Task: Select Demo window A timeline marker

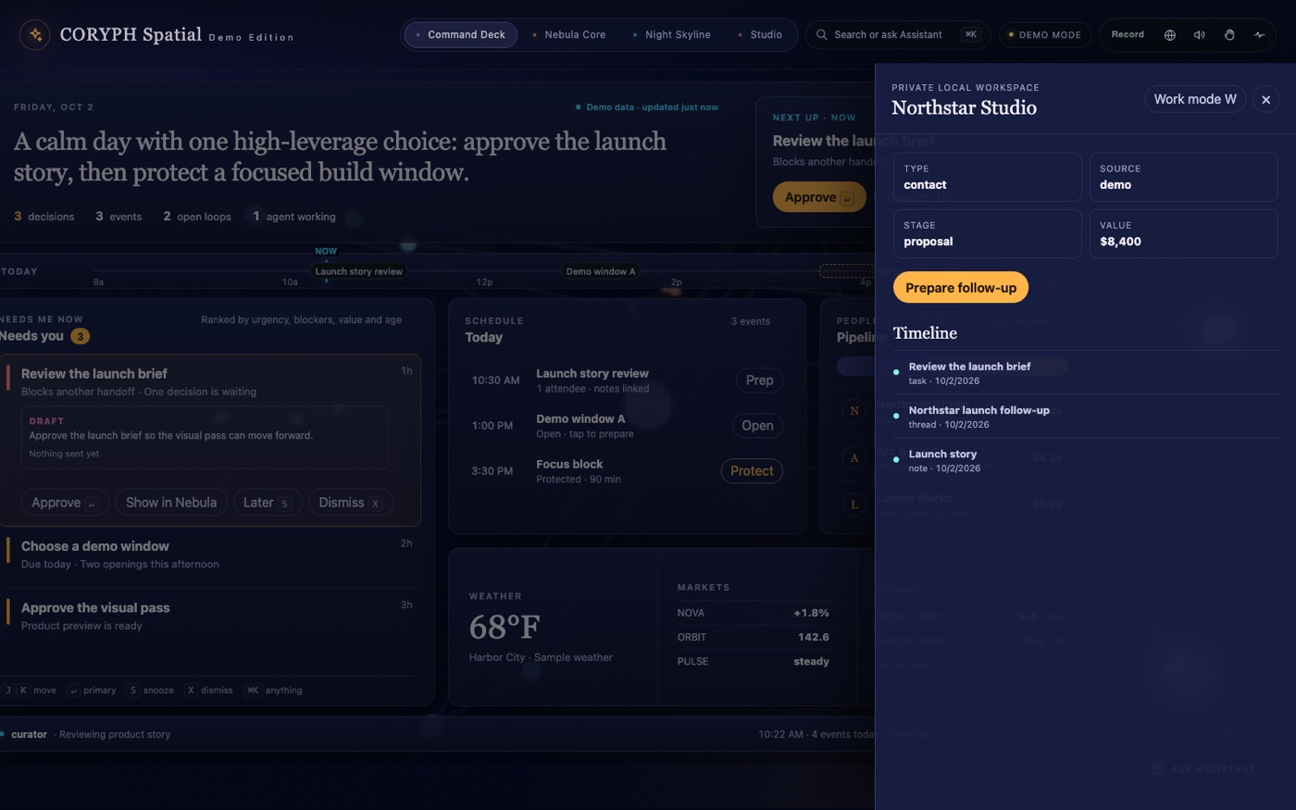Action: (x=601, y=271)
